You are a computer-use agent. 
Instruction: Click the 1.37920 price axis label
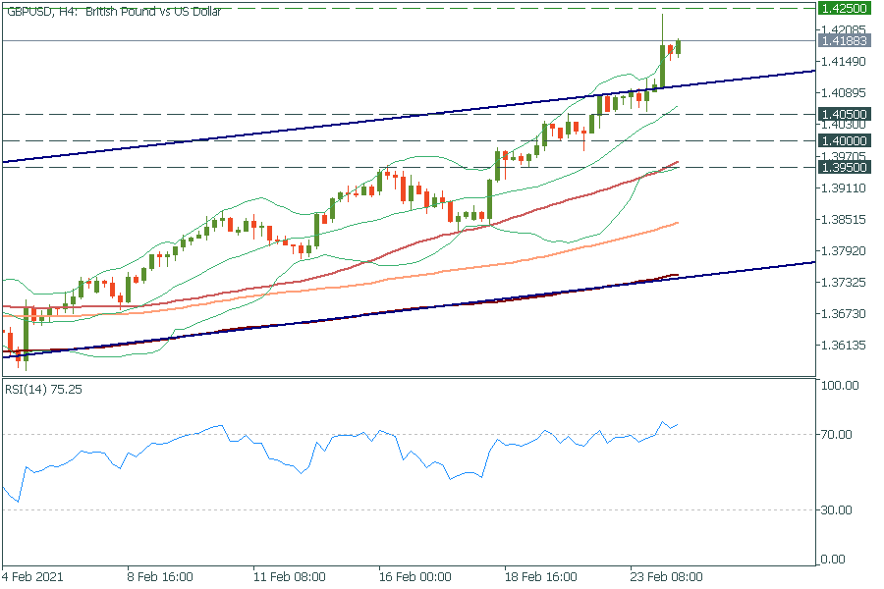(x=844, y=250)
